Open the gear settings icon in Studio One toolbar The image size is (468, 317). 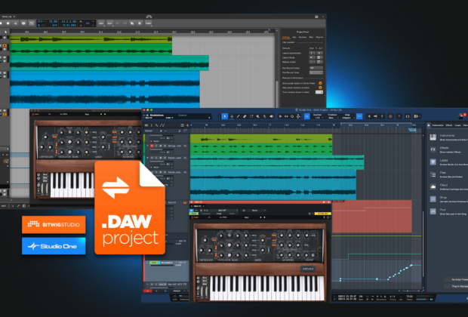(390, 116)
